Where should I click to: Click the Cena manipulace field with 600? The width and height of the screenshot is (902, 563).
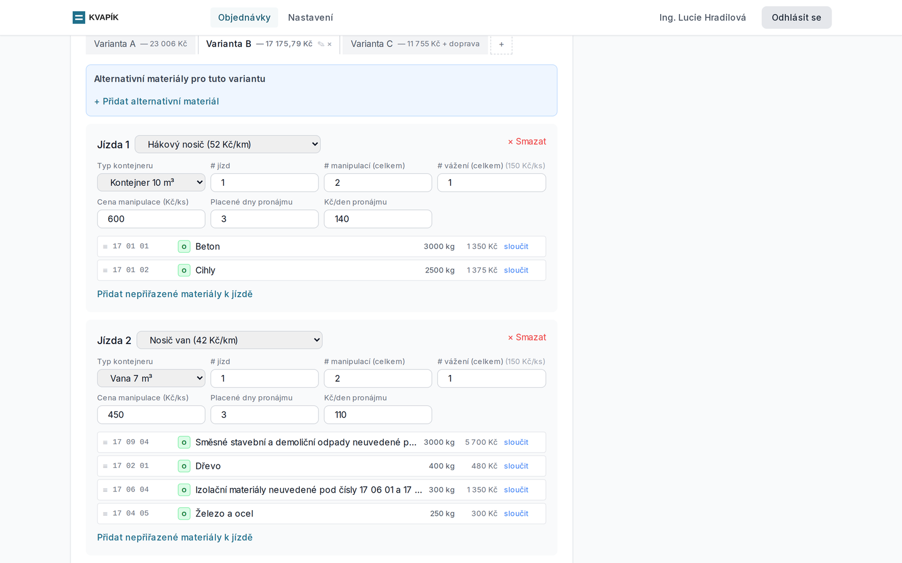coord(151,219)
